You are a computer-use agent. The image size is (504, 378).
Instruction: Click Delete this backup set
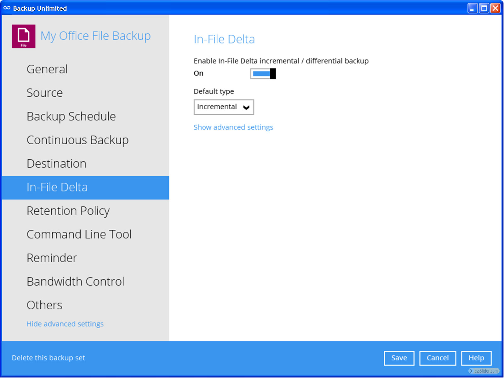[x=49, y=358]
